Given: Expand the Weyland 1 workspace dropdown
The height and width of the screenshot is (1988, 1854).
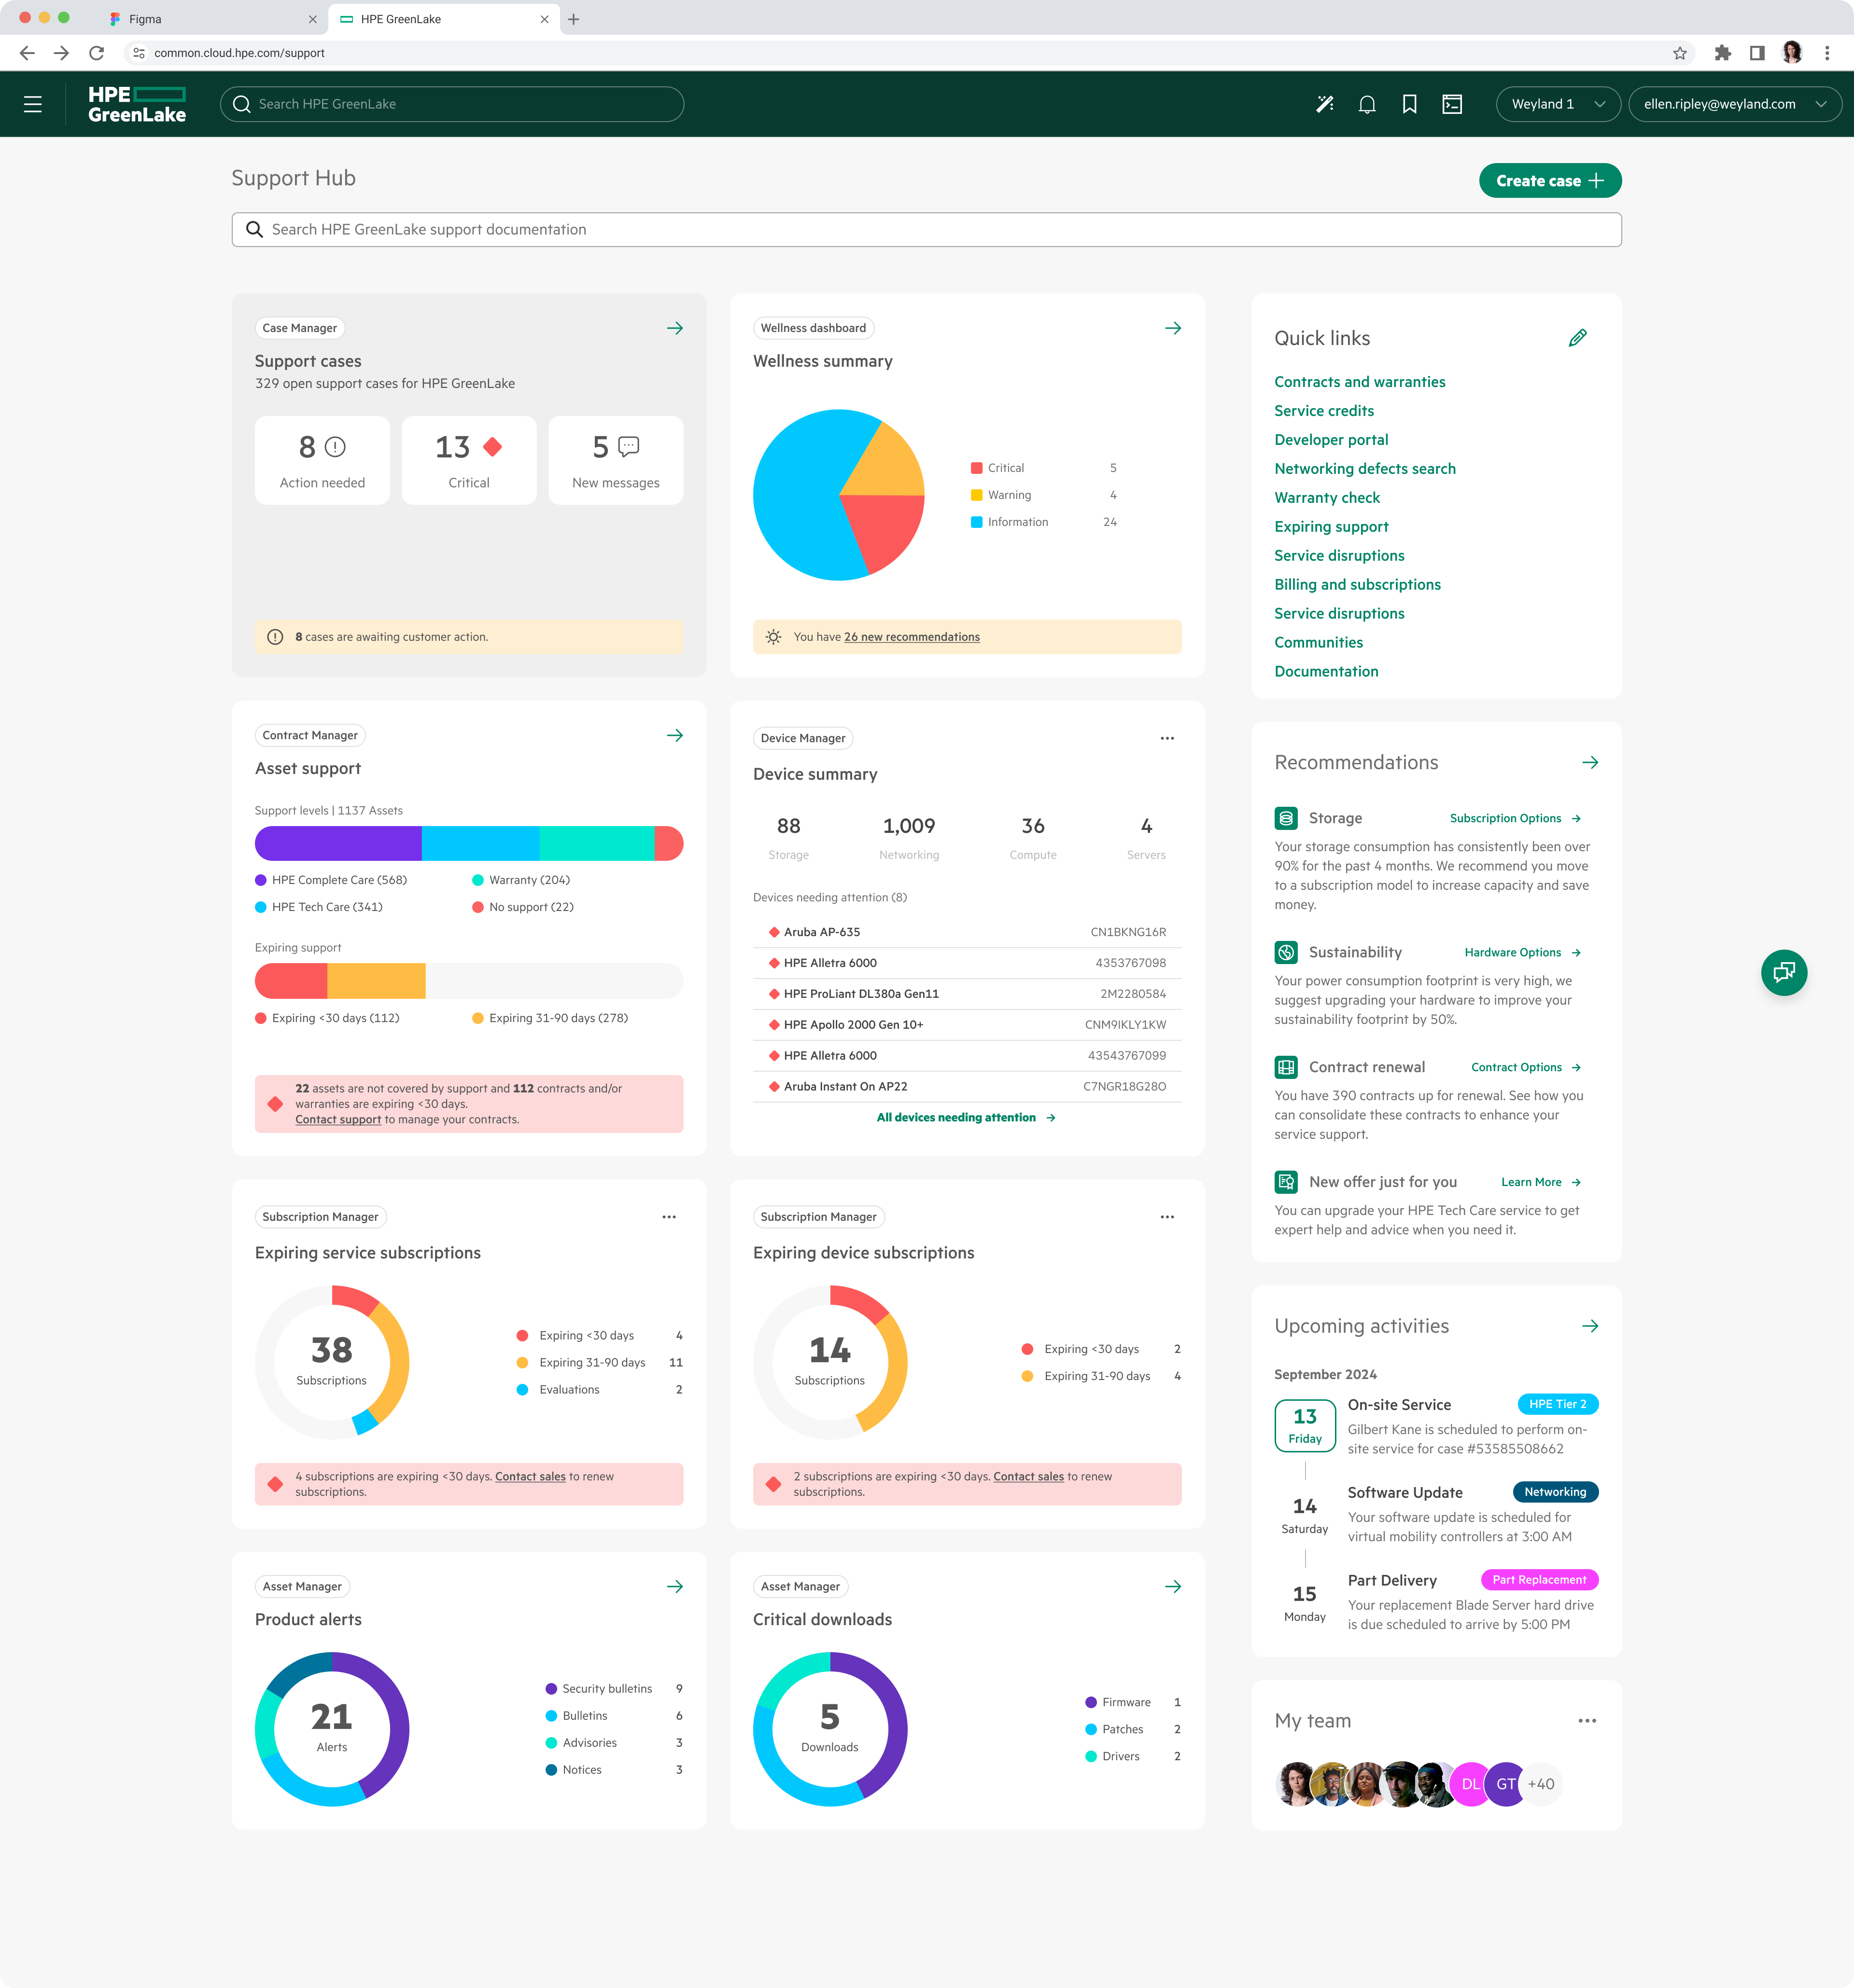Looking at the screenshot, I should (1558, 104).
